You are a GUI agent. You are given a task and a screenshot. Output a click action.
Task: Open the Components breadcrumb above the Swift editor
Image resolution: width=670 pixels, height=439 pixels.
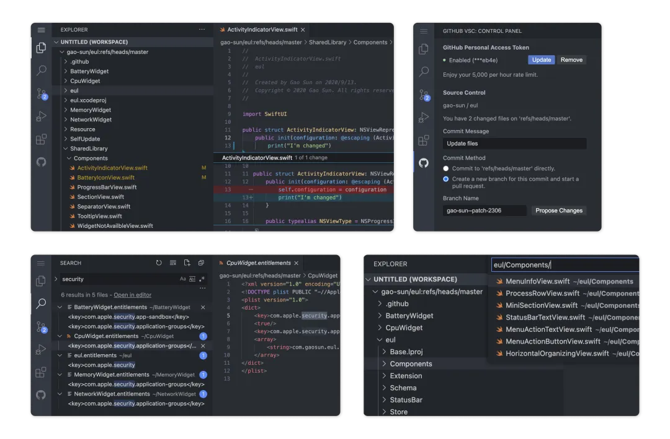(370, 42)
